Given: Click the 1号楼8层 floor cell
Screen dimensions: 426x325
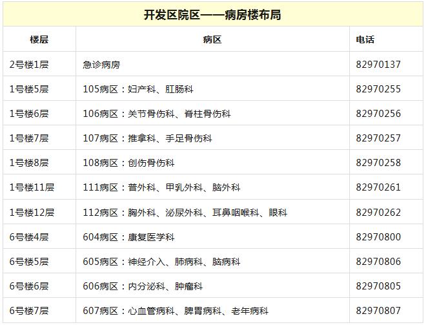Looking at the screenshot, I should [x=29, y=163].
